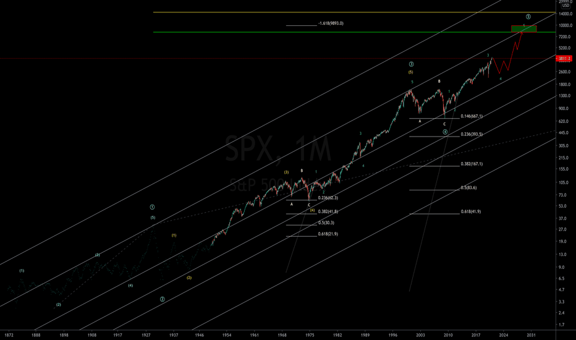This screenshot has width=576, height=340.
Task: Select the teal (4) wave label
Action: tap(130, 286)
